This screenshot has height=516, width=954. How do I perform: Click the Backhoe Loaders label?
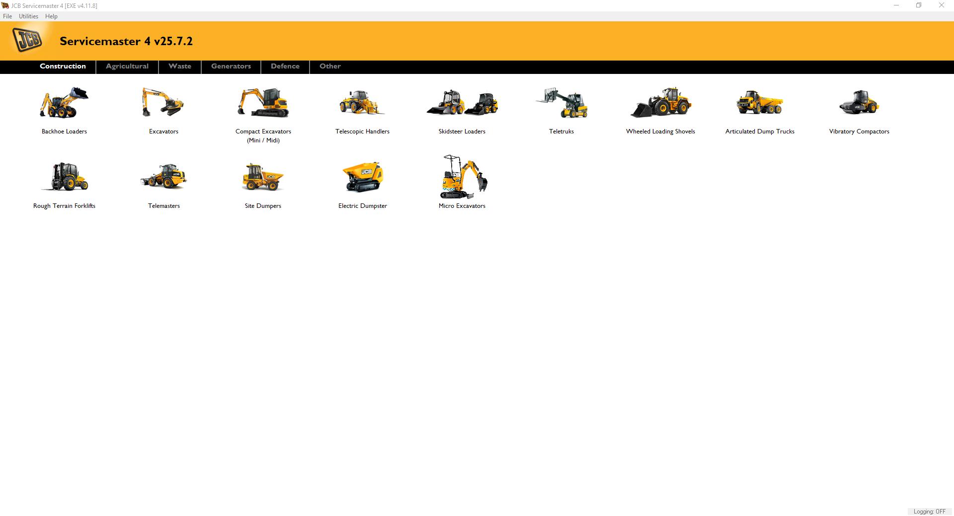tap(64, 131)
